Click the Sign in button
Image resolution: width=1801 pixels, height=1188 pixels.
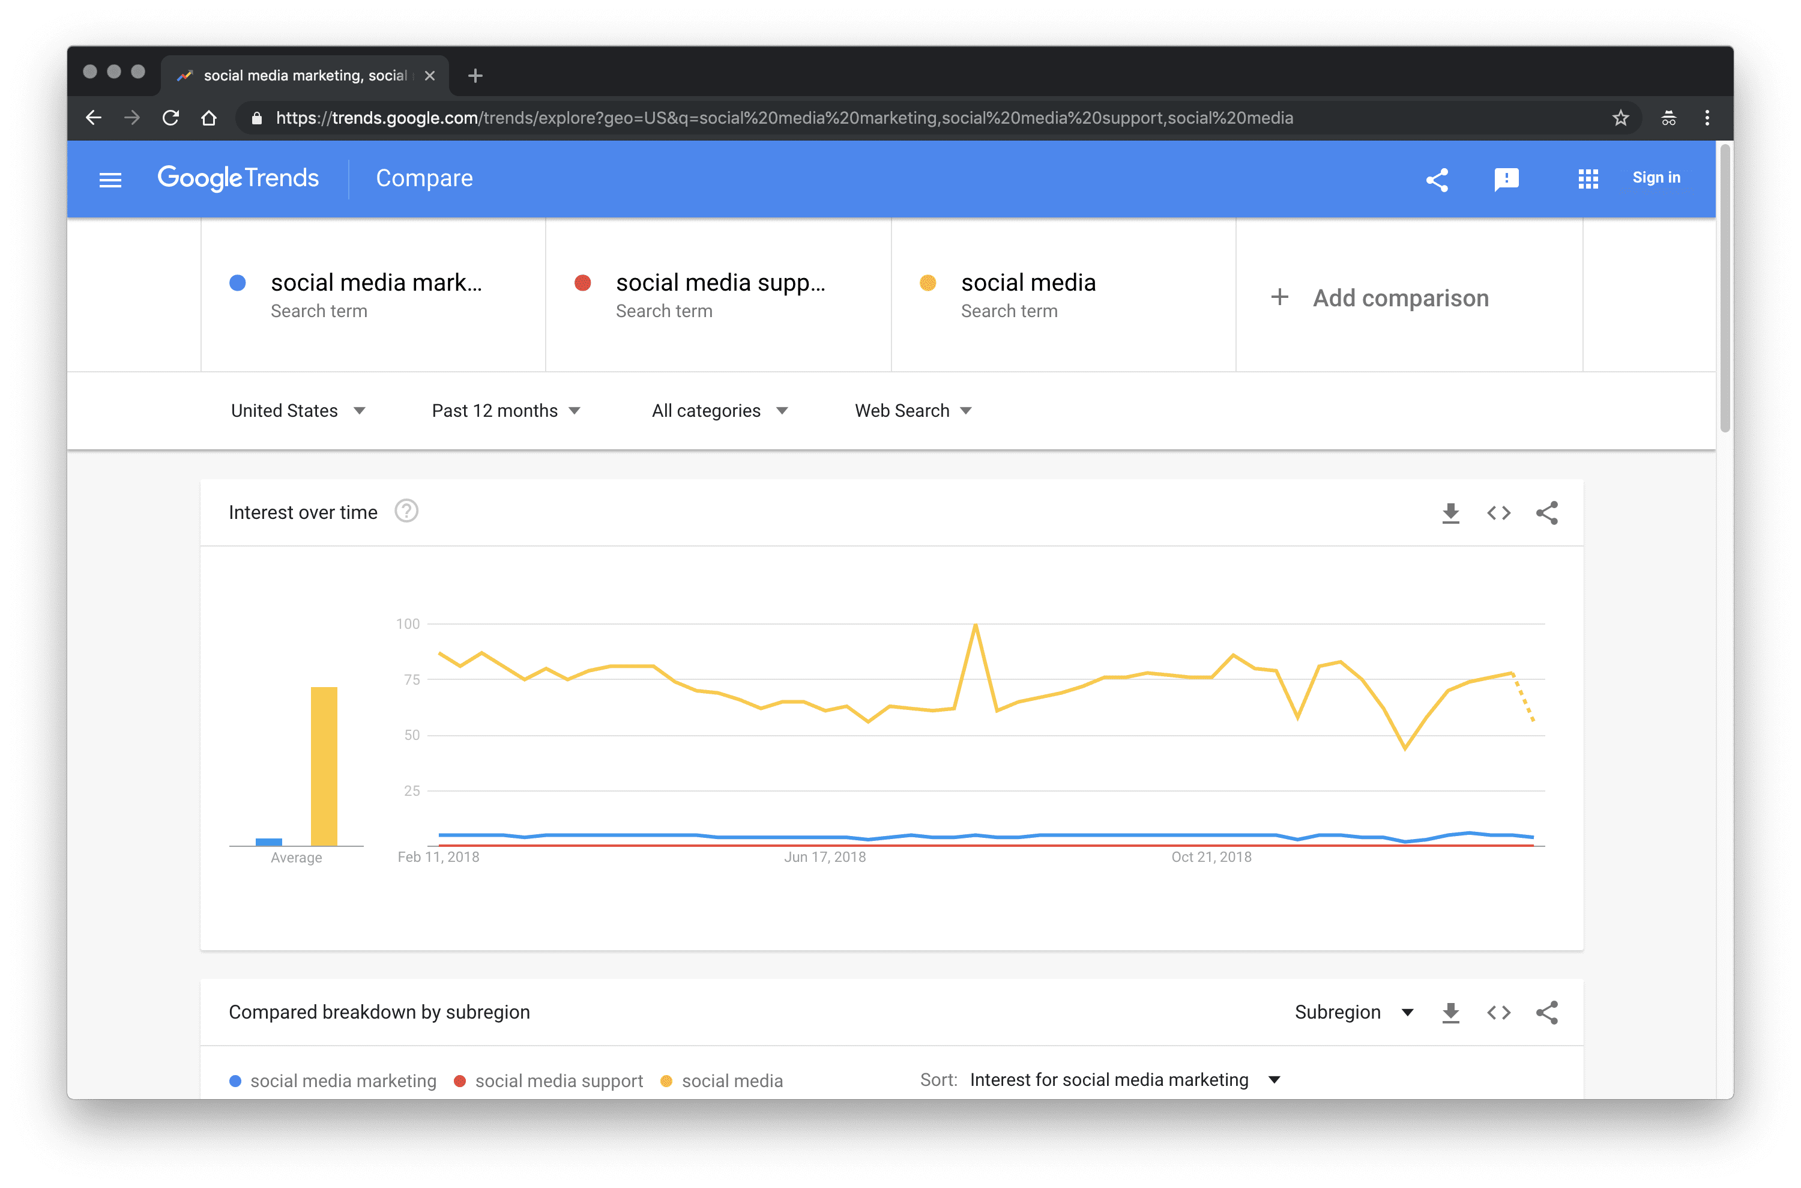coord(1656,177)
